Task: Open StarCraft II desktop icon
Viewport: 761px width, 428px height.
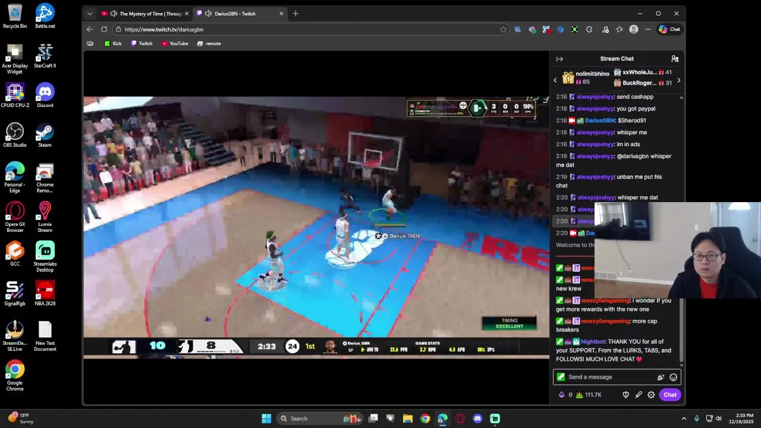Action: (x=45, y=56)
